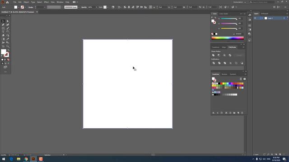
Task: Open the stroke weight dropdown
Action: click(44, 7)
